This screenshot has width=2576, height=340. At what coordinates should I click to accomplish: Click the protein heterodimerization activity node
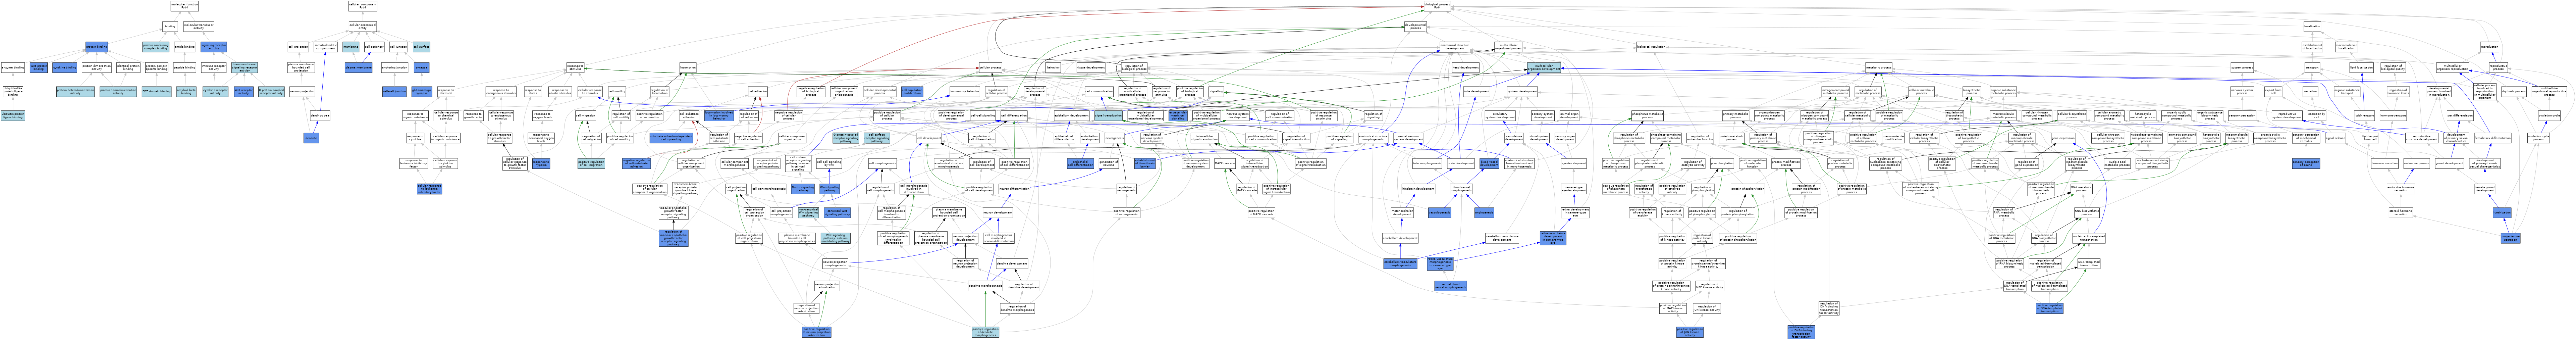click(75, 91)
